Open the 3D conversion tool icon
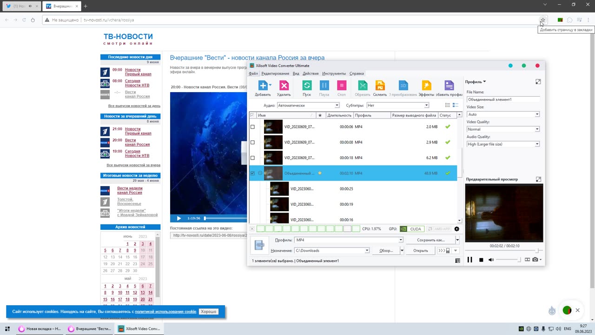The width and height of the screenshot is (595, 335). pyautogui.click(x=403, y=86)
